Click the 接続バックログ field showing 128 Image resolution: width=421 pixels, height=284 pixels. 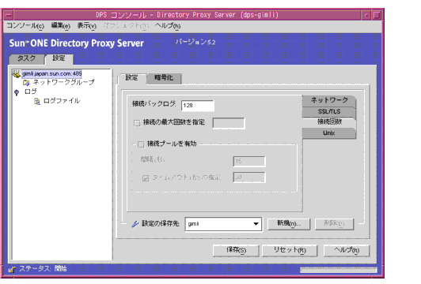(x=198, y=106)
